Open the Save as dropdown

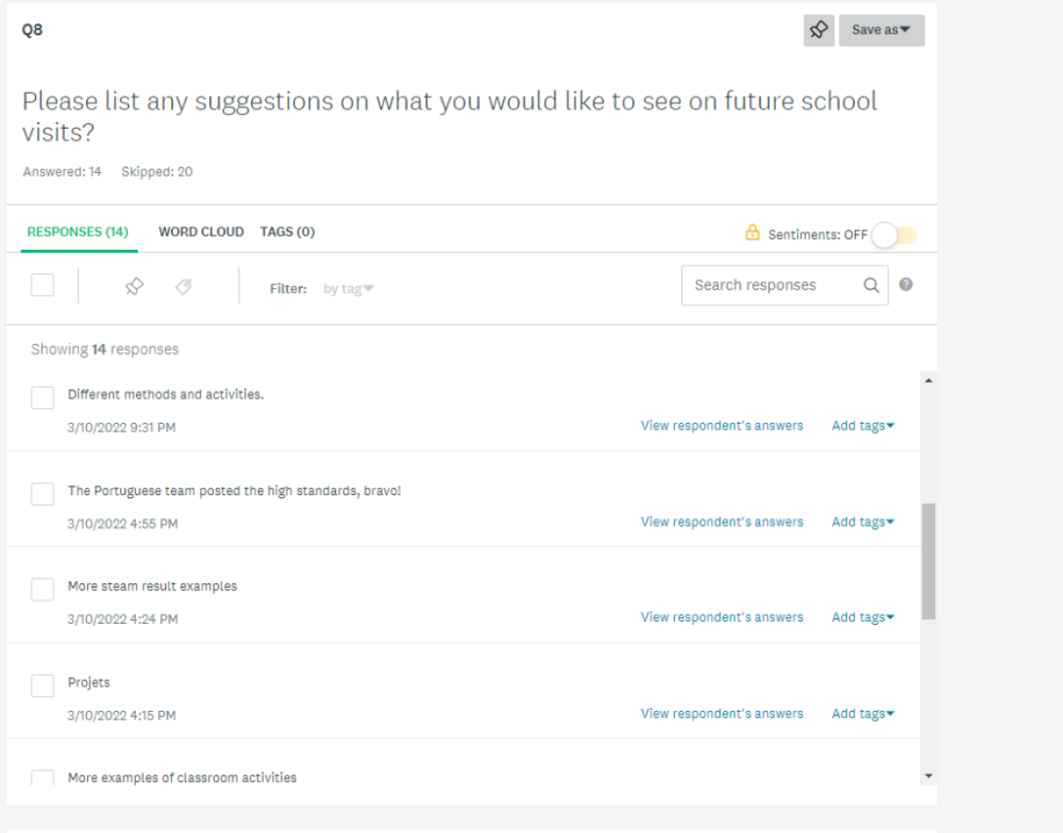(882, 31)
